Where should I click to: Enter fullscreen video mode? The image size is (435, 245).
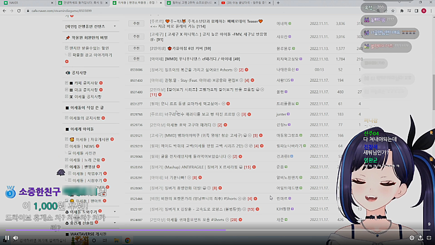tap(429, 238)
